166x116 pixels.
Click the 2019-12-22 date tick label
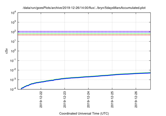point(41,99)
